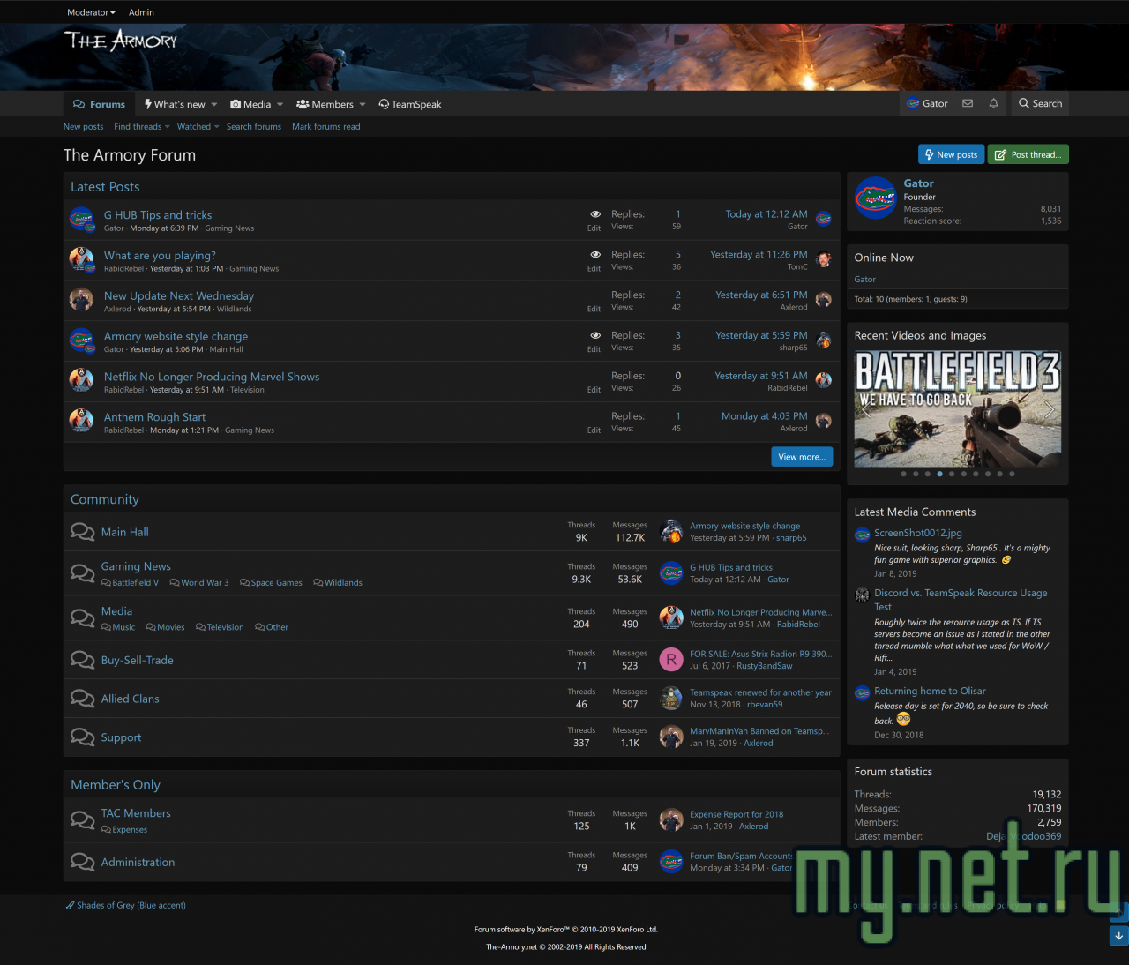Expand the What's new dropdown arrow

click(x=214, y=104)
